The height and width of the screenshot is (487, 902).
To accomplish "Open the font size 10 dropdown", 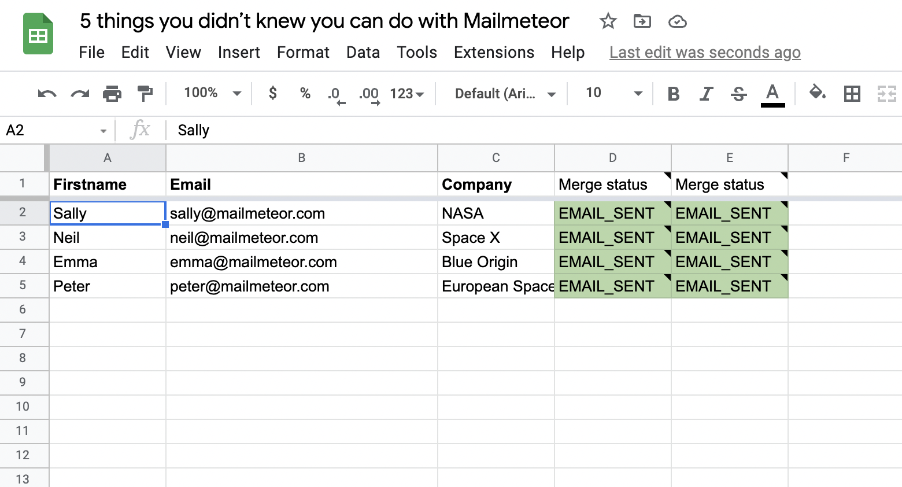I will tap(613, 93).
